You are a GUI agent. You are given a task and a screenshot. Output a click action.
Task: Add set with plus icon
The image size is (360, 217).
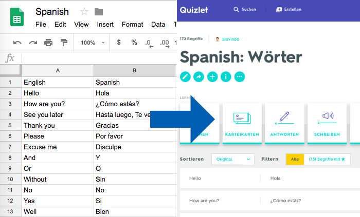click(x=212, y=76)
